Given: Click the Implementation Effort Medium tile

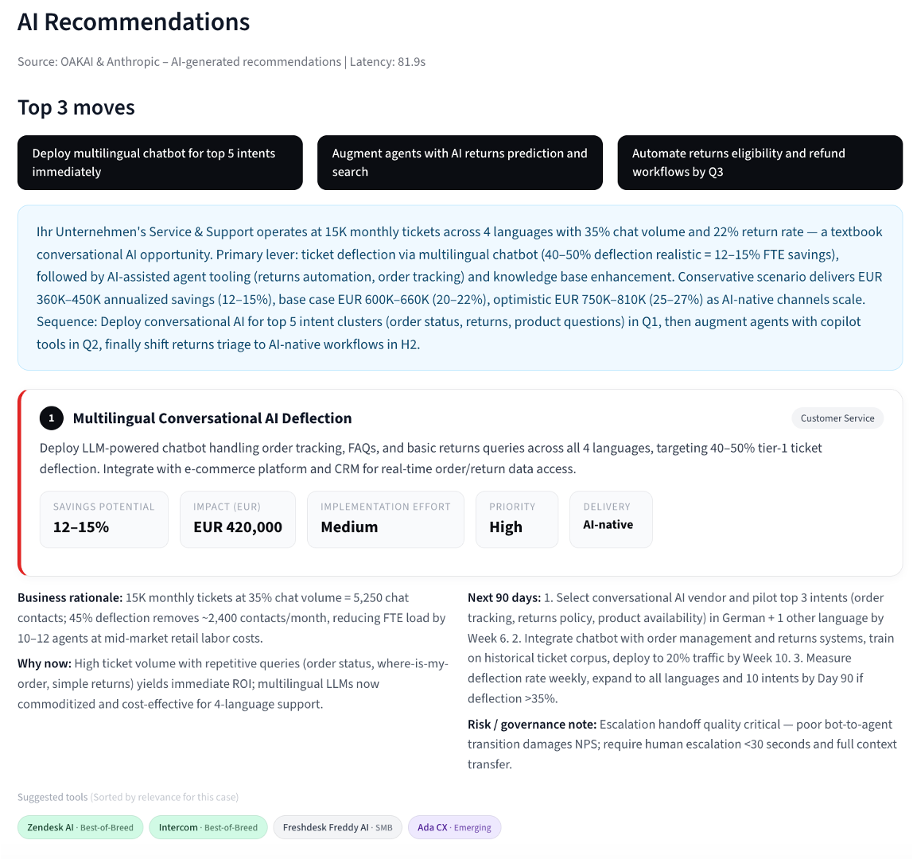Looking at the screenshot, I should 385,519.
